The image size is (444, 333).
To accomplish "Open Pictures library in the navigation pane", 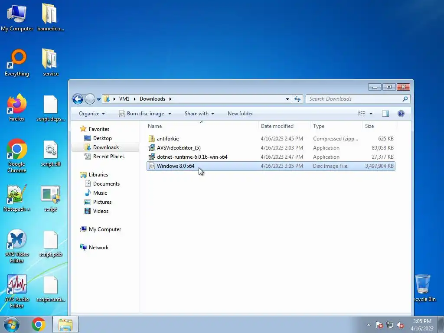I will click(102, 202).
